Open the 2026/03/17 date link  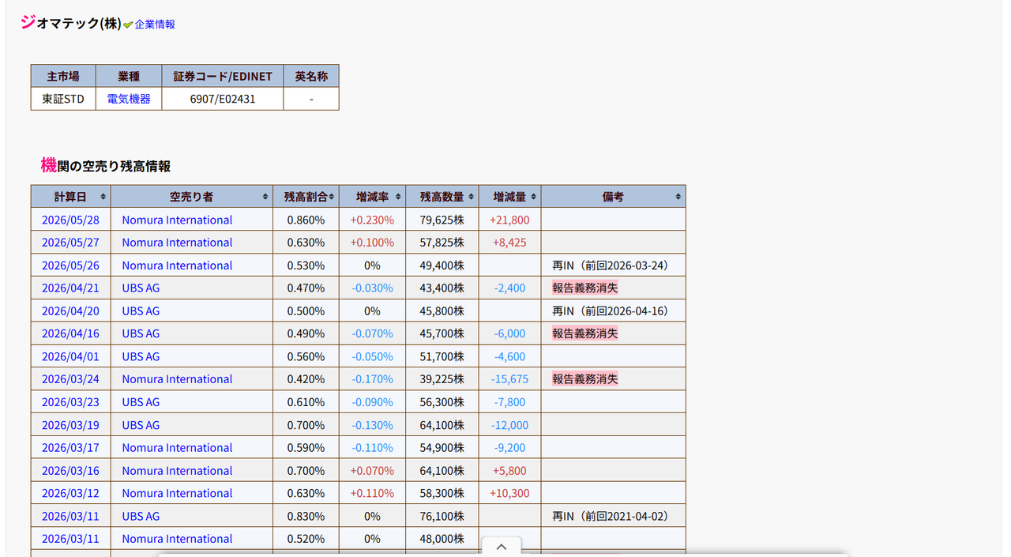point(70,448)
